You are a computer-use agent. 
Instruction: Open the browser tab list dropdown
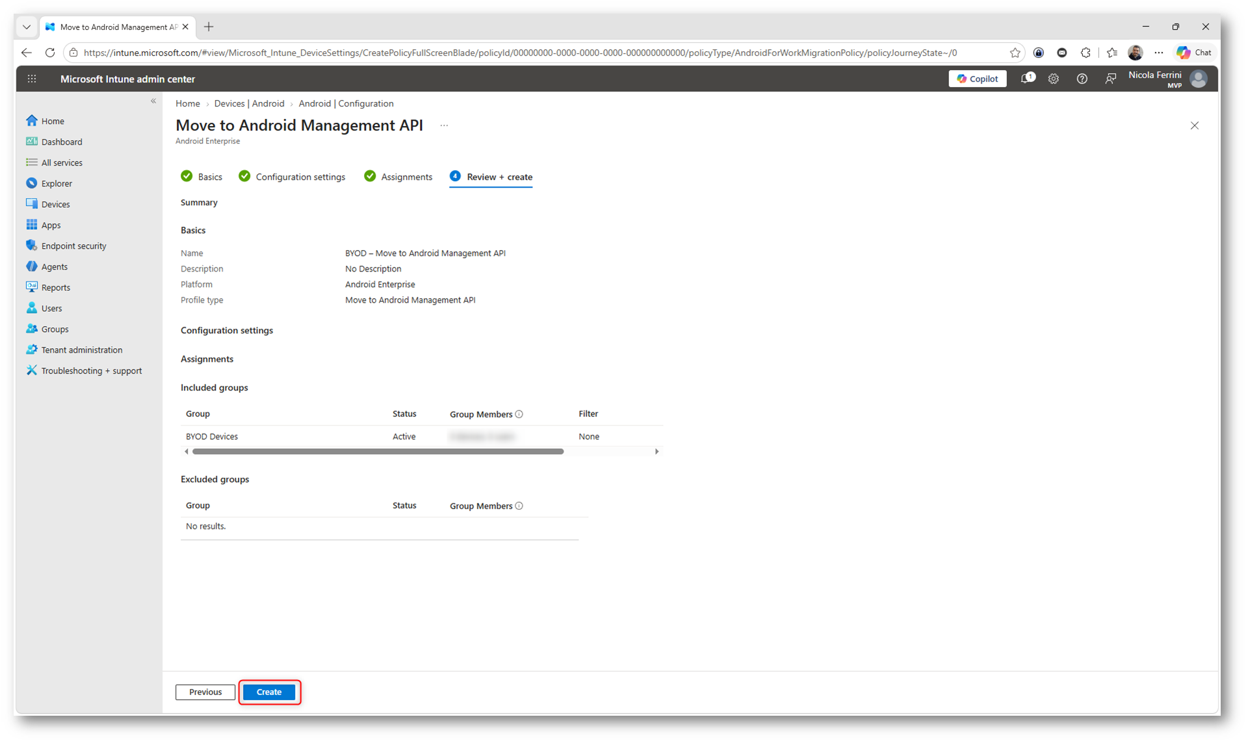click(x=27, y=27)
